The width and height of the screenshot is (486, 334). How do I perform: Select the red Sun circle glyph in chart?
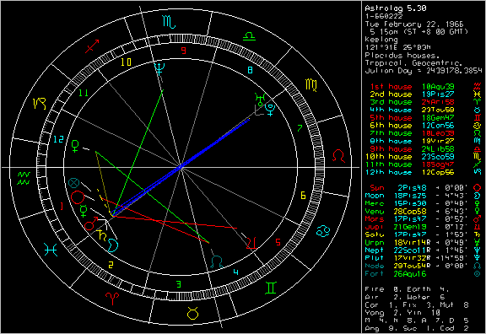point(78,197)
